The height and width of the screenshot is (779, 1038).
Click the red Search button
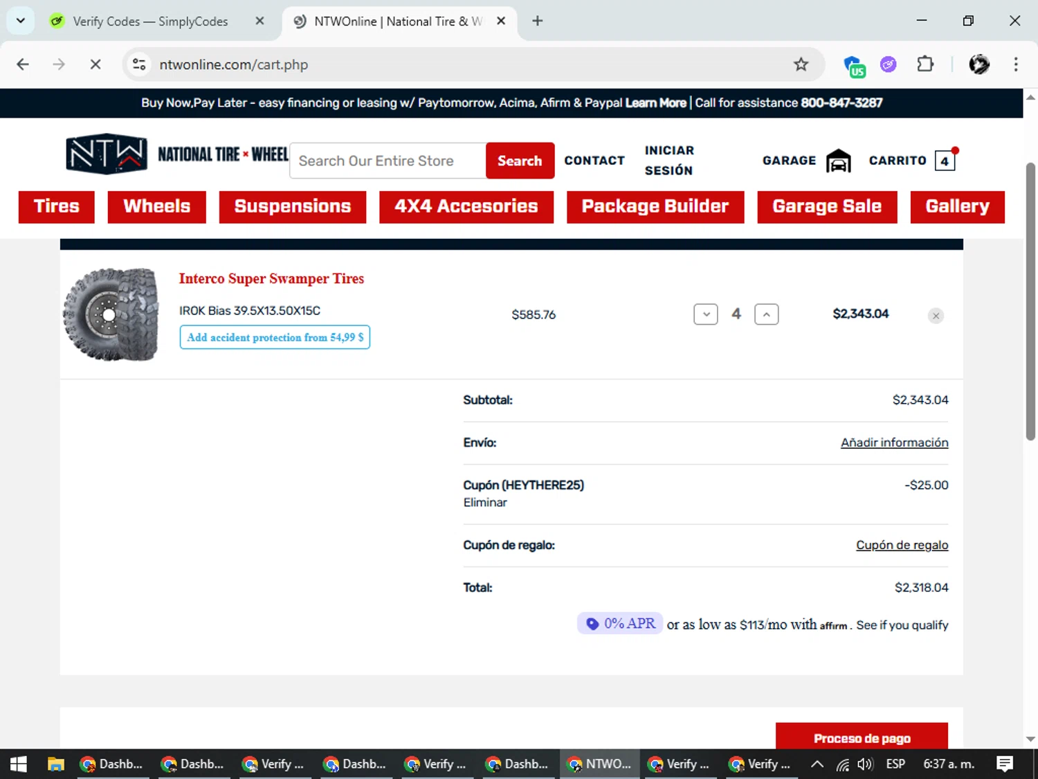(x=520, y=161)
